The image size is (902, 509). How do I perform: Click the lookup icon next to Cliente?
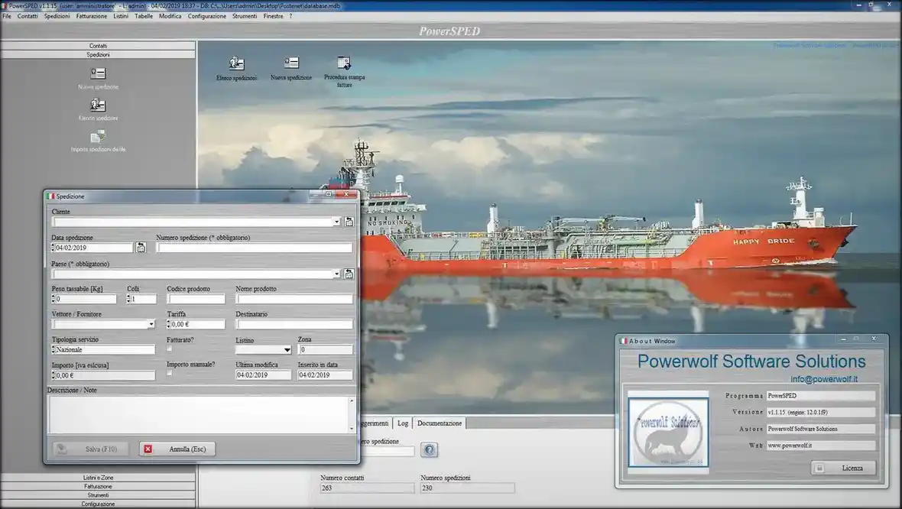click(x=349, y=222)
